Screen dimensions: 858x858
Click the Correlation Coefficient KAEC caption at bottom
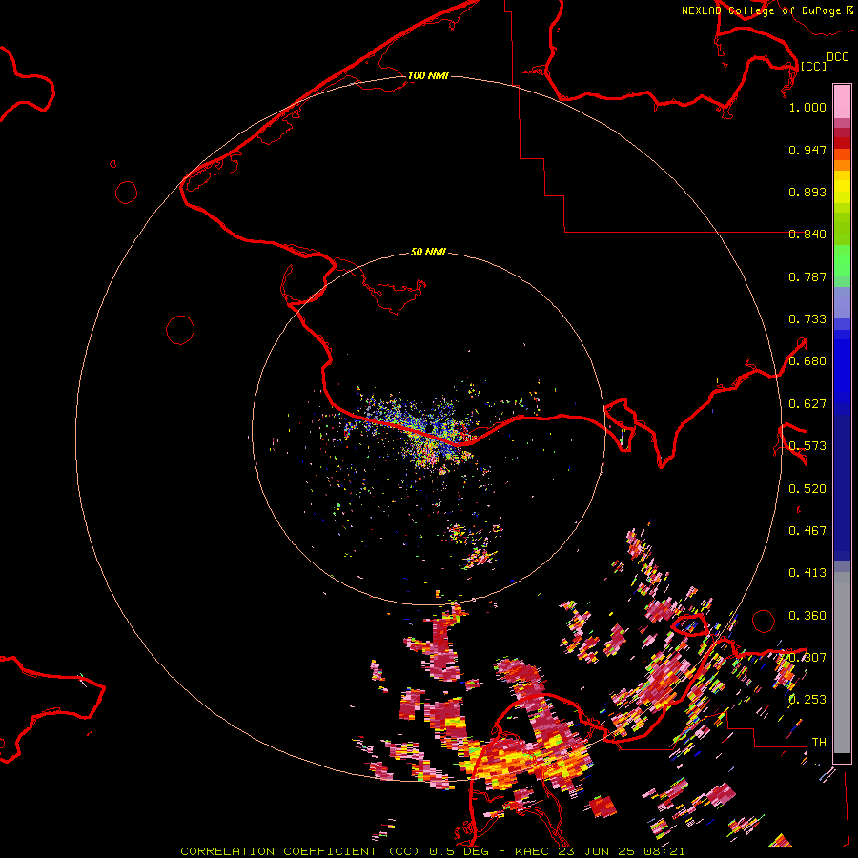coord(432,851)
